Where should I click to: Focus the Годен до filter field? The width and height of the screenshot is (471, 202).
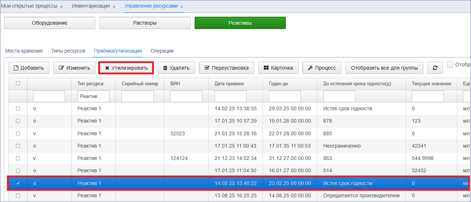(x=285, y=96)
